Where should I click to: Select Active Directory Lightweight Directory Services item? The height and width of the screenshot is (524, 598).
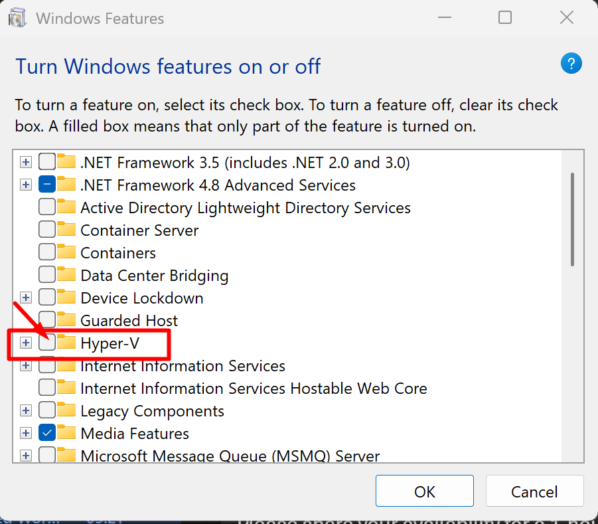[x=245, y=208]
